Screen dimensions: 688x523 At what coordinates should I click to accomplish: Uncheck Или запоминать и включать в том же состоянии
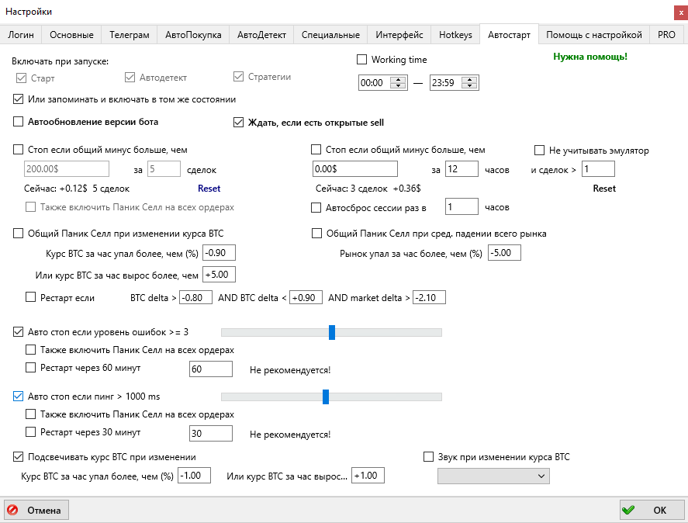tap(18, 99)
